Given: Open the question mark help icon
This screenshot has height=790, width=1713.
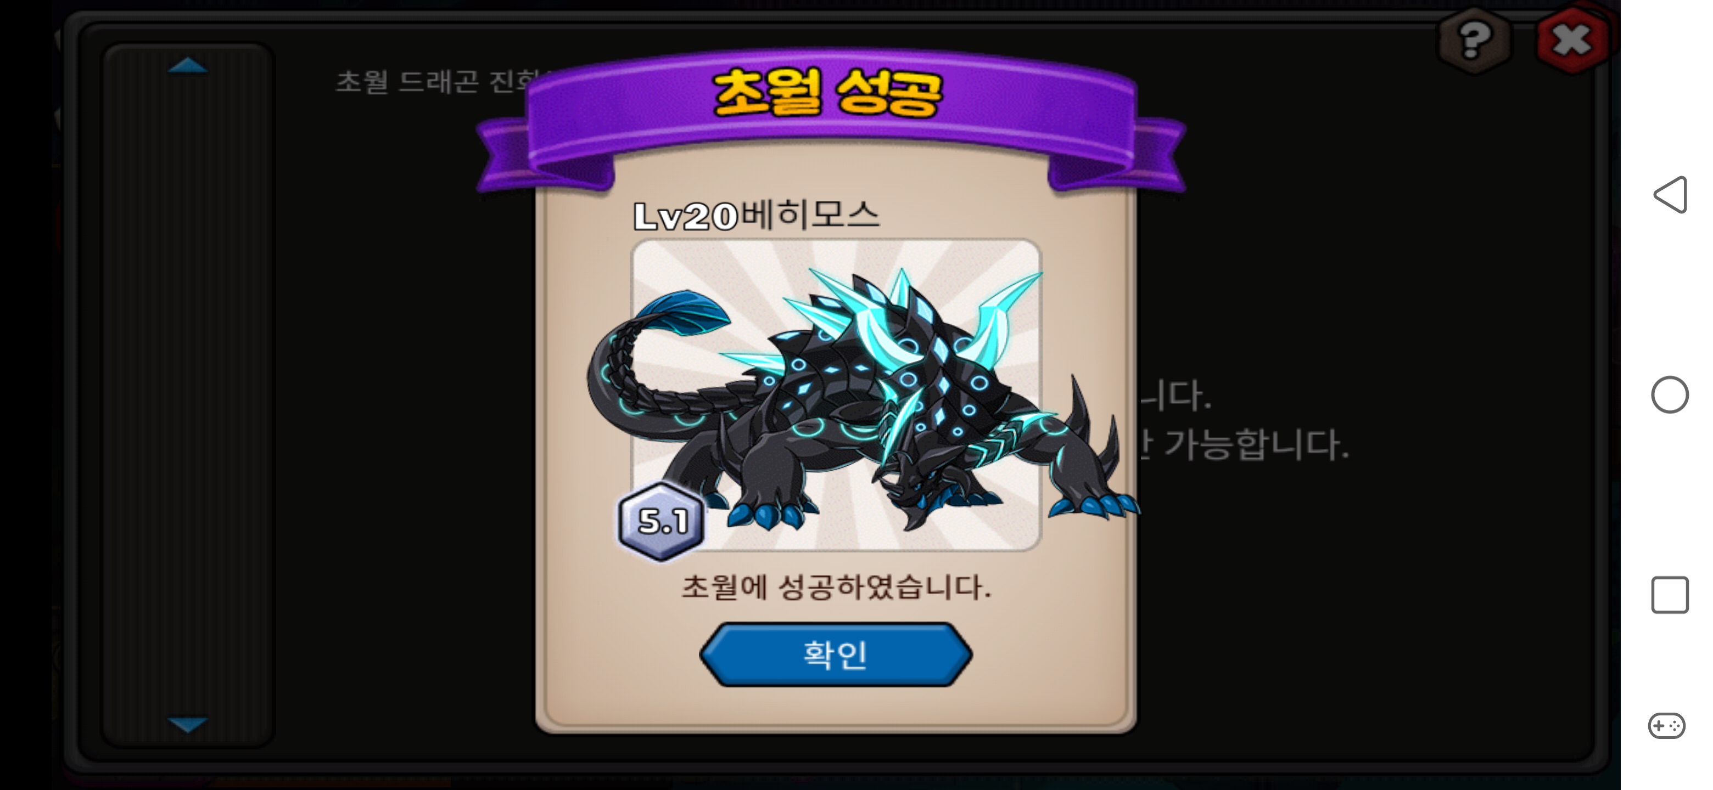Looking at the screenshot, I should (1474, 41).
